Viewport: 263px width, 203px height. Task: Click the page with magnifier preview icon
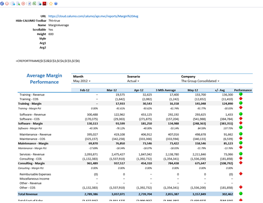click(x=18, y=4)
